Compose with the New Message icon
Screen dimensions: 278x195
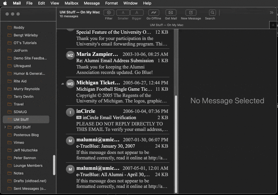pyautogui.click(x=191, y=13)
